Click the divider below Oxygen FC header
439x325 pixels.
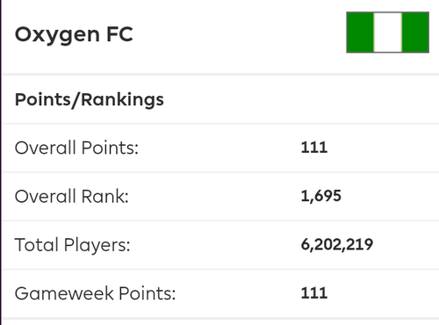point(220,75)
